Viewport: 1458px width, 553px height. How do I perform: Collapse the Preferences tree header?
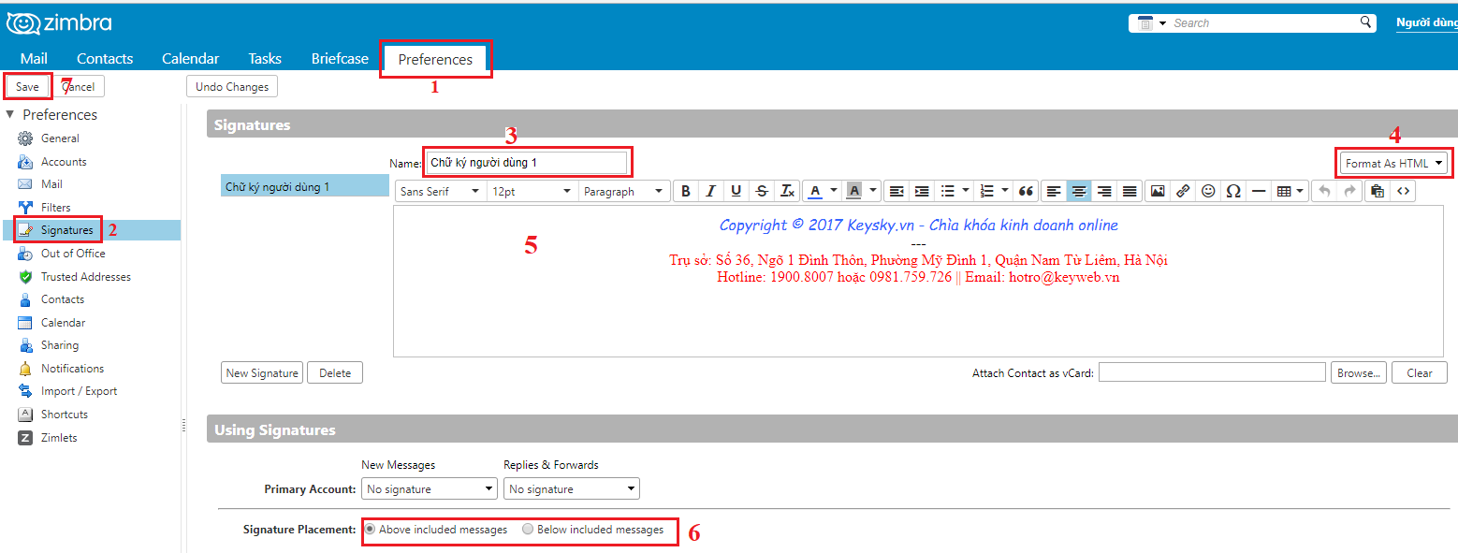[x=10, y=114]
